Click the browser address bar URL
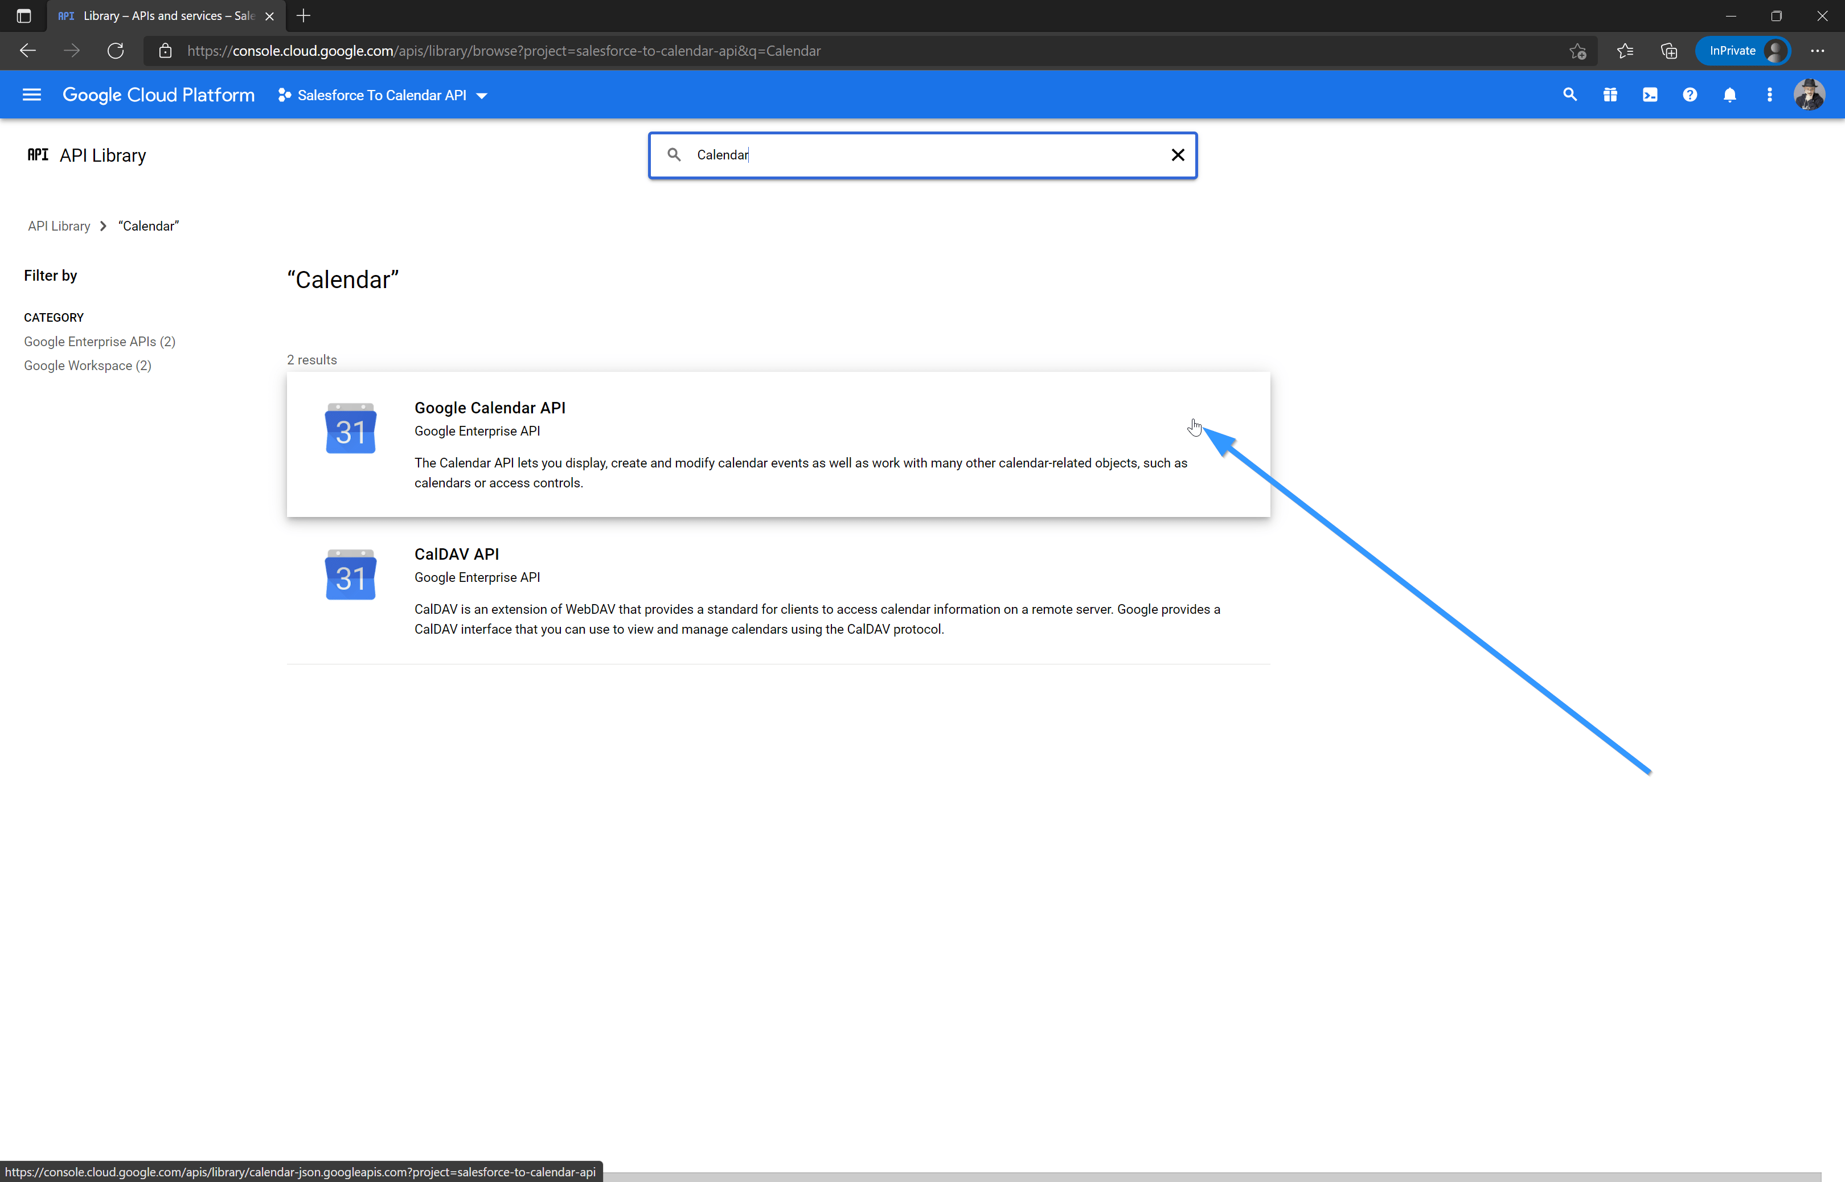Screen dimensions: 1845x1182 tap(504, 51)
